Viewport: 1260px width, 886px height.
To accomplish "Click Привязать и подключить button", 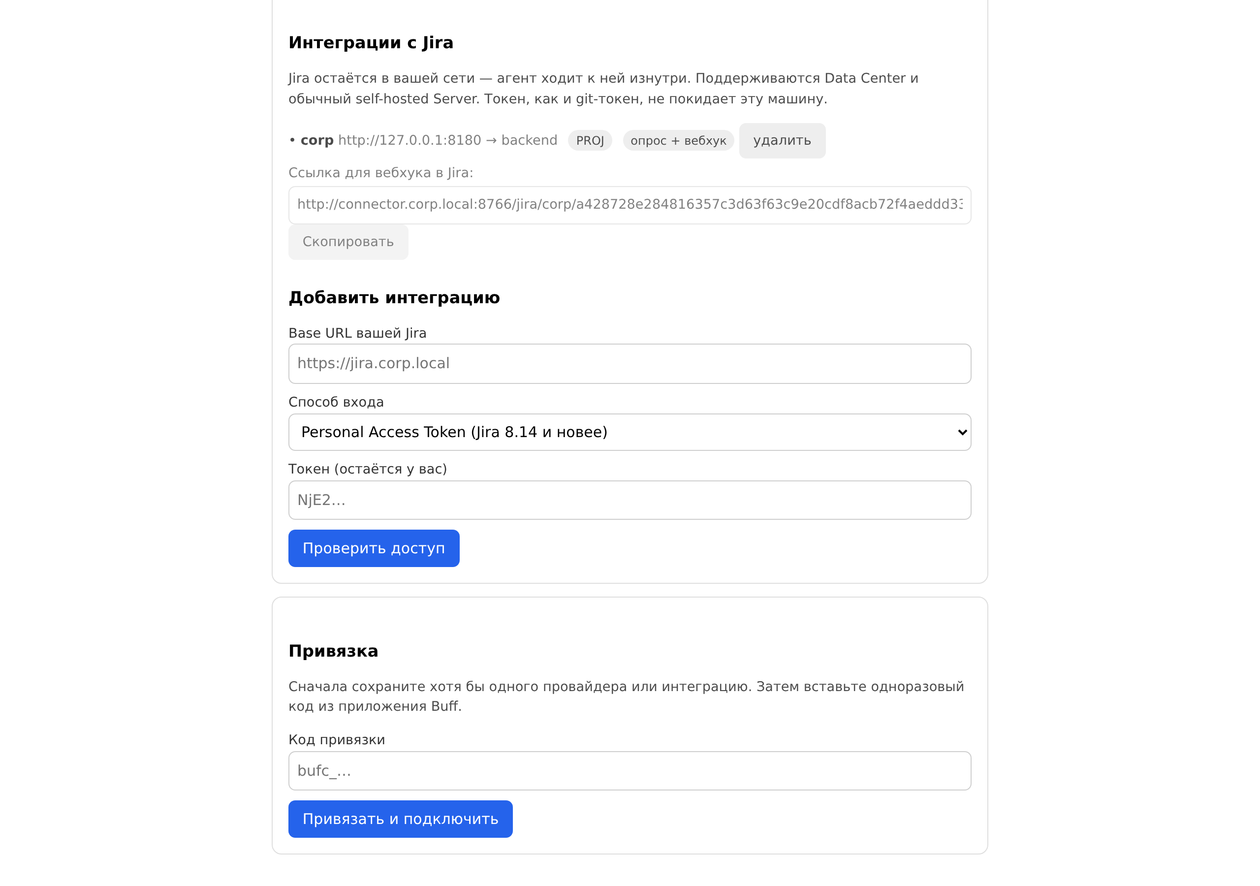I will pyautogui.click(x=400, y=819).
